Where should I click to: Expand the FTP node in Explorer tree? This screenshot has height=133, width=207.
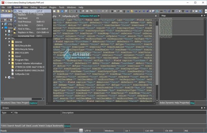2,24
